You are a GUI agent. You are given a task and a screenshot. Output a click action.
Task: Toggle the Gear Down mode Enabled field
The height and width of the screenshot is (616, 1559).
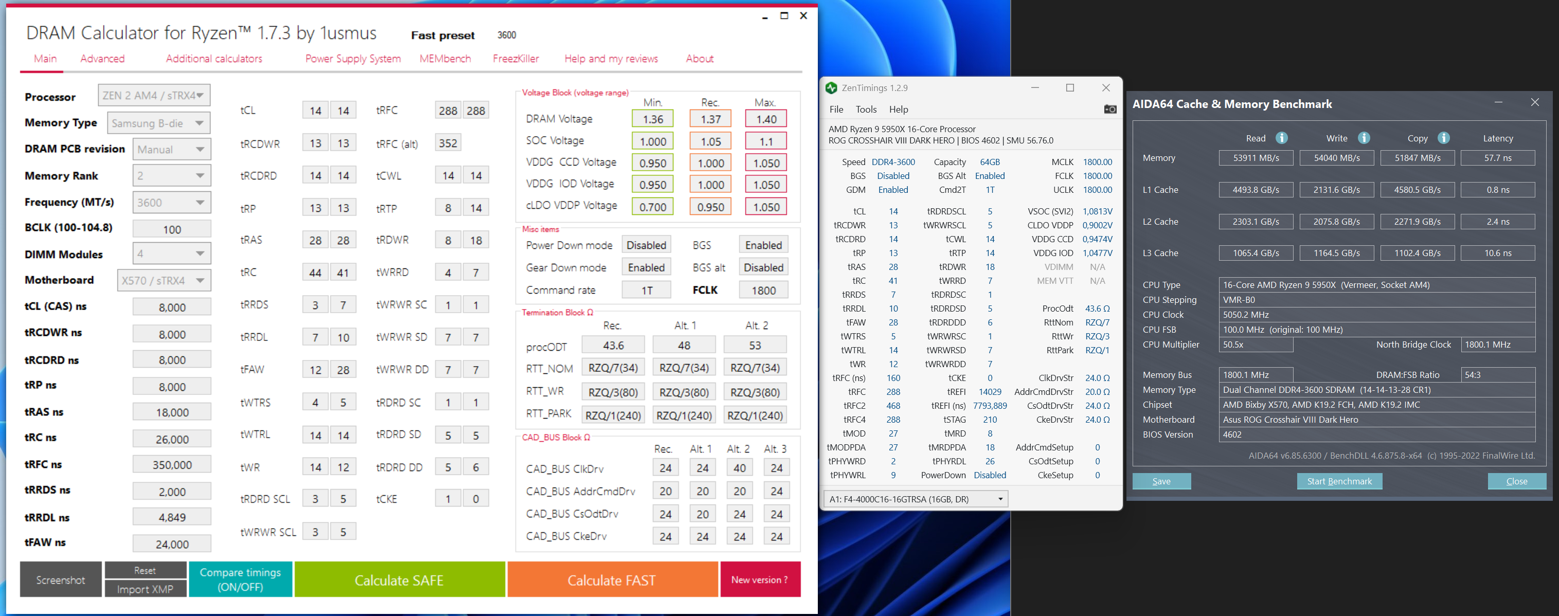(x=646, y=267)
